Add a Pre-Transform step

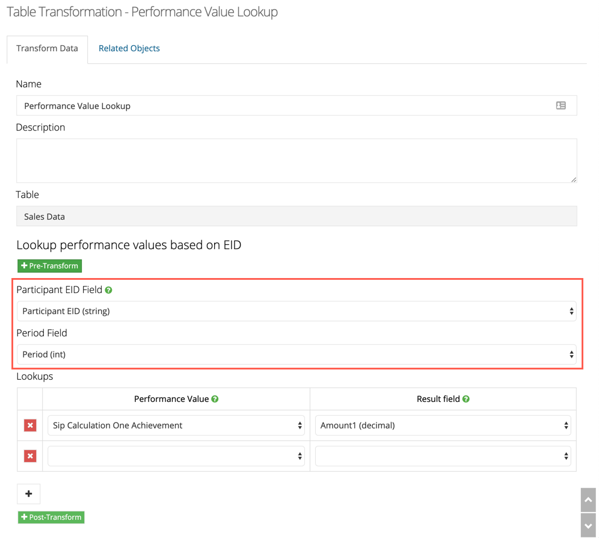(x=50, y=266)
